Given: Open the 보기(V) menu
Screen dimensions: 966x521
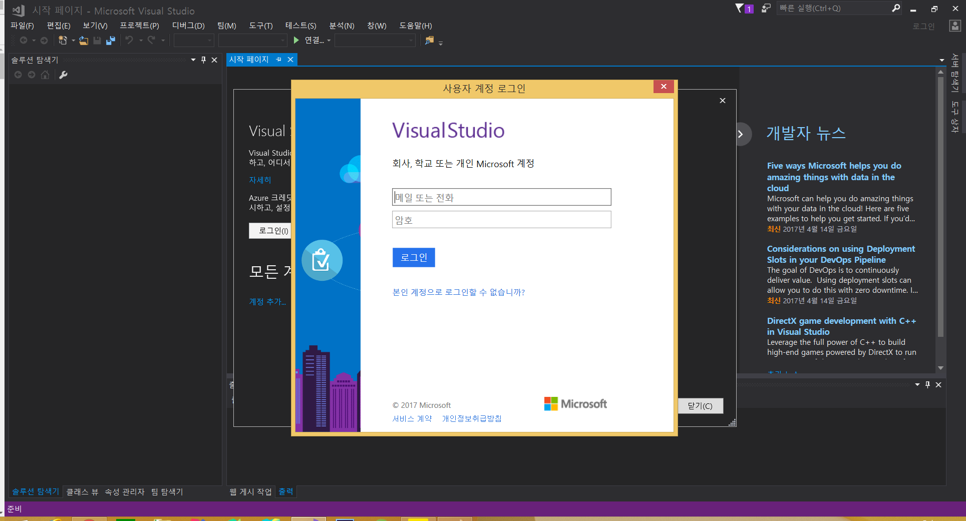Looking at the screenshot, I should pos(95,26).
